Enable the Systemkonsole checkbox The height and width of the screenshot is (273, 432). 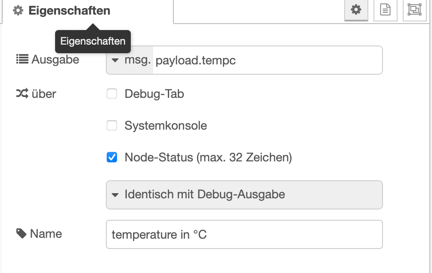tap(112, 125)
